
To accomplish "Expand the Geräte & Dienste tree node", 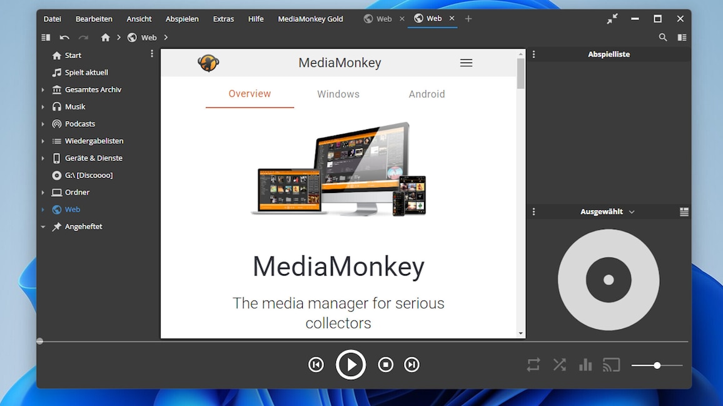I will pyautogui.click(x=43, y=158).
